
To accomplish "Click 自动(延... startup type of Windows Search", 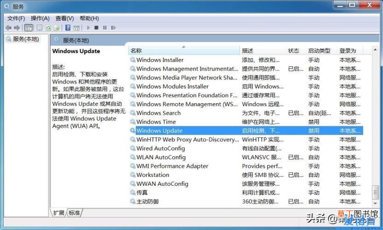I will pyautogui.click(x=319, y=113).
